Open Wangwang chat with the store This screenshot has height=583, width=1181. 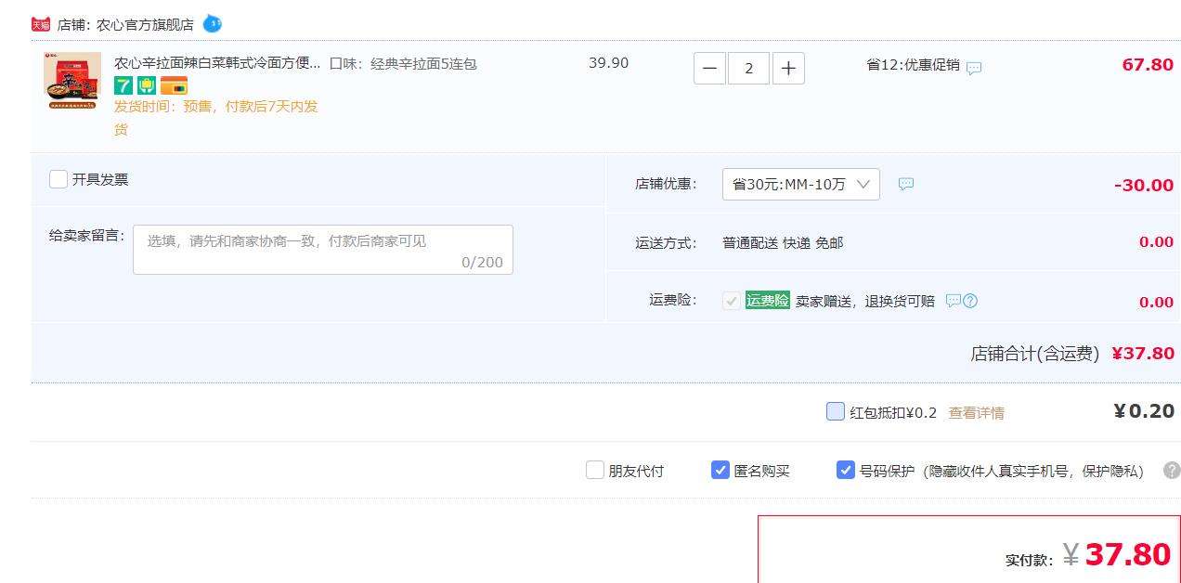click(x=212, y=23)
